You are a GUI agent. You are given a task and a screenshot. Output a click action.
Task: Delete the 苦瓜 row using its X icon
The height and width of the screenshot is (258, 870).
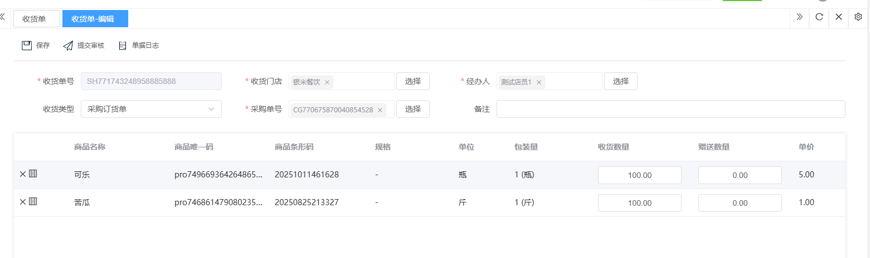click(23, 202)
